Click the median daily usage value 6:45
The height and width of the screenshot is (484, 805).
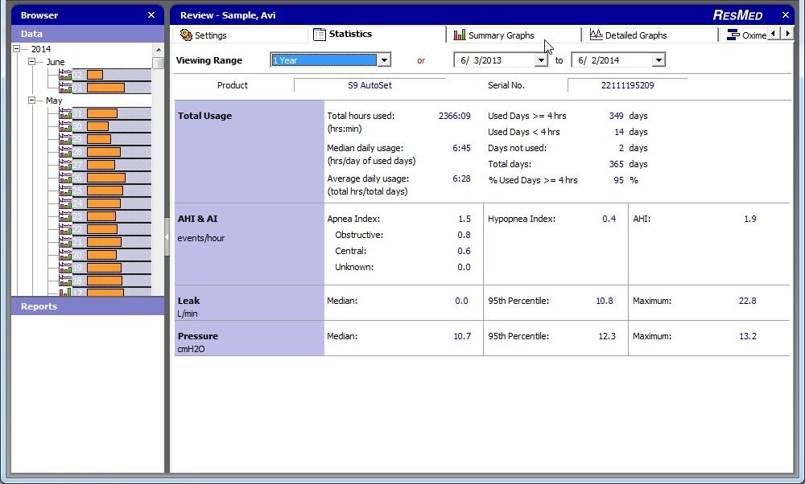click(461, 148)
